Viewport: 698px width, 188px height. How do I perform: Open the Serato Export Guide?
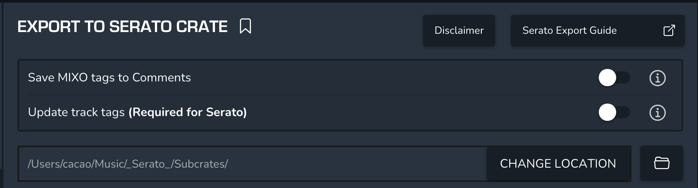[597, 30]
